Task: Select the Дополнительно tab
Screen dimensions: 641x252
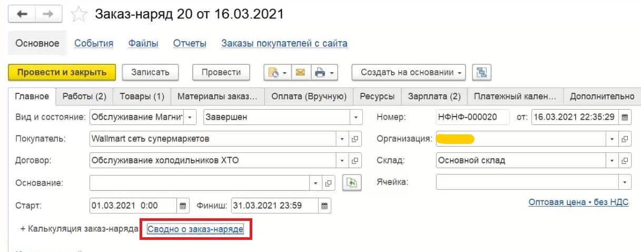Action: 601,96
